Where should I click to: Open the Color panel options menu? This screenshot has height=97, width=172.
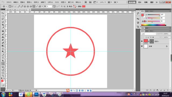pos(170,11)
